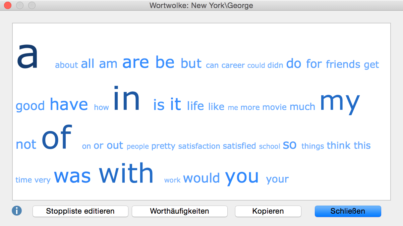
Task: Select the word "friends"
Action: (x=343, y=64)
